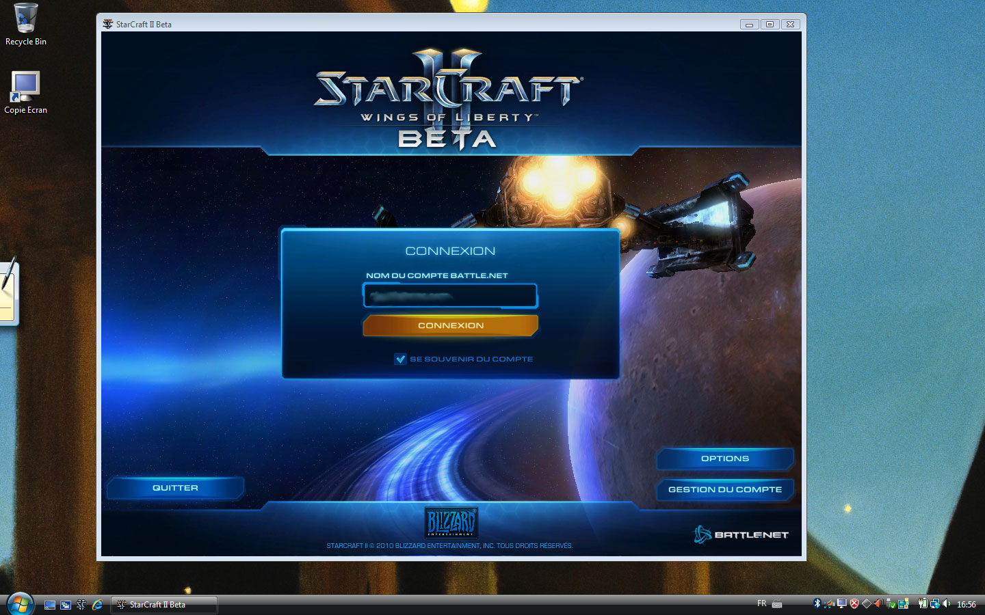
Task: Open GESTION DU COMPTE account management
Action: 725,489
